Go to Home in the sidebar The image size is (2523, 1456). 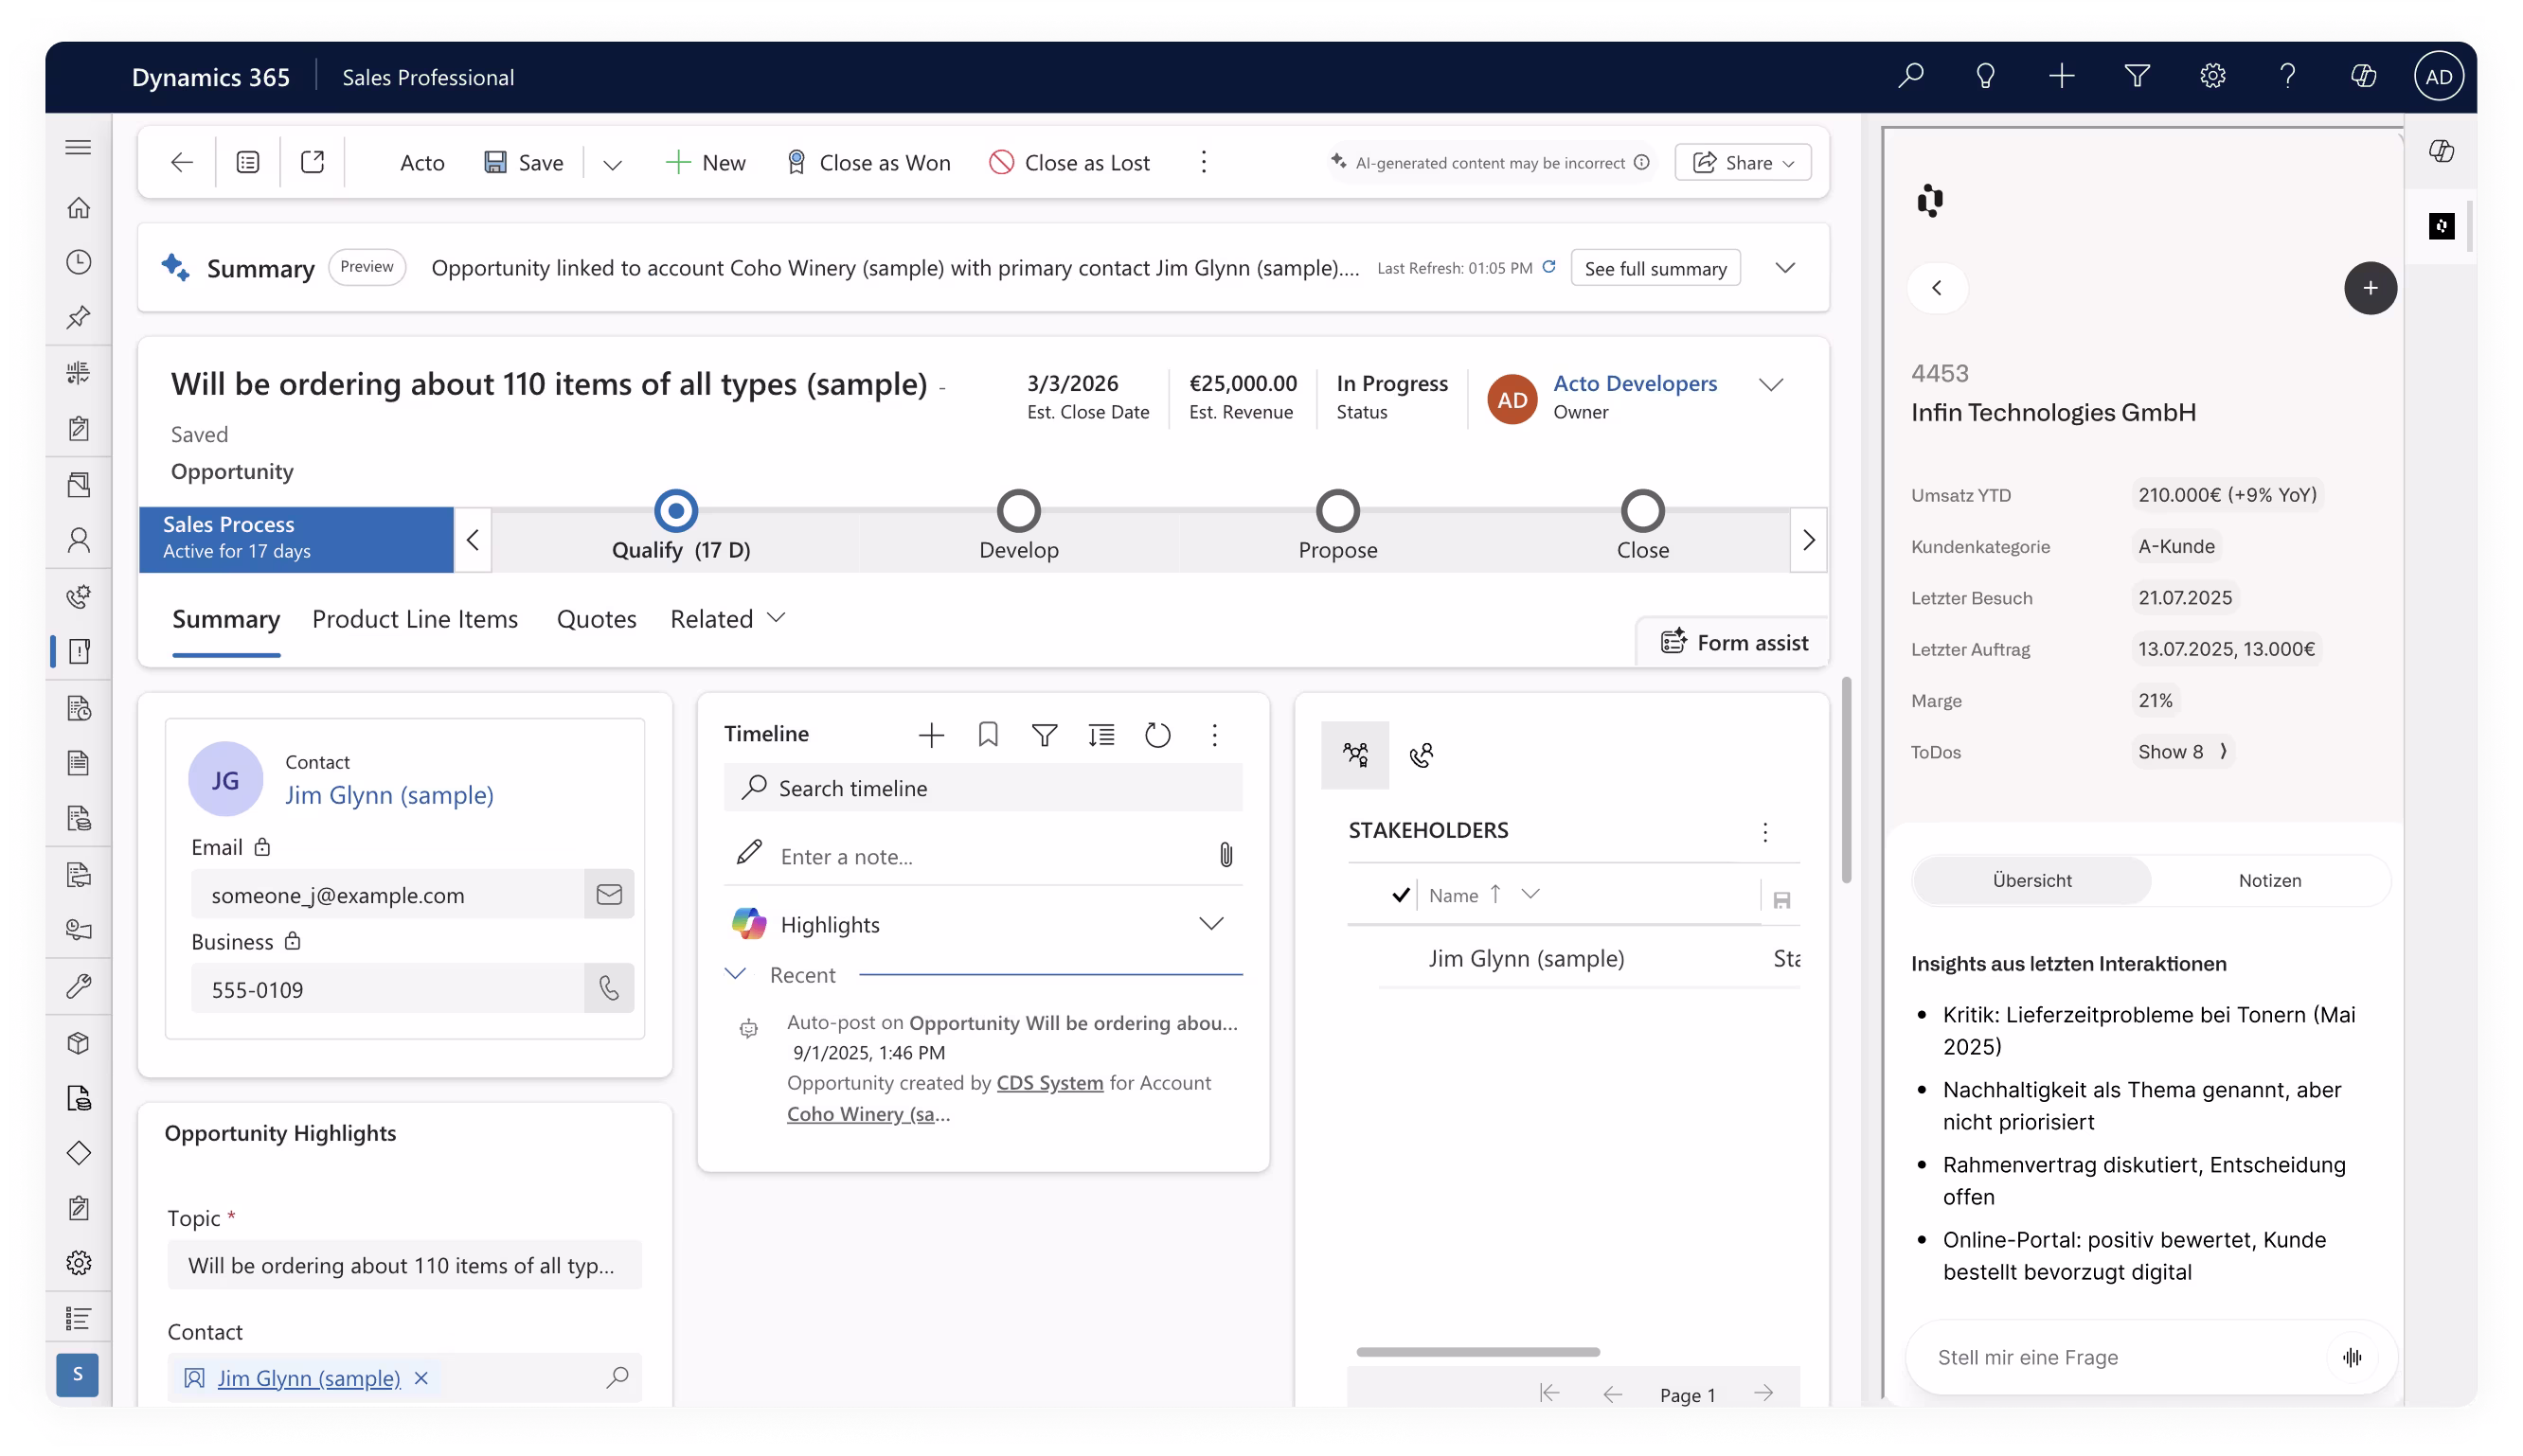point(78,207)
